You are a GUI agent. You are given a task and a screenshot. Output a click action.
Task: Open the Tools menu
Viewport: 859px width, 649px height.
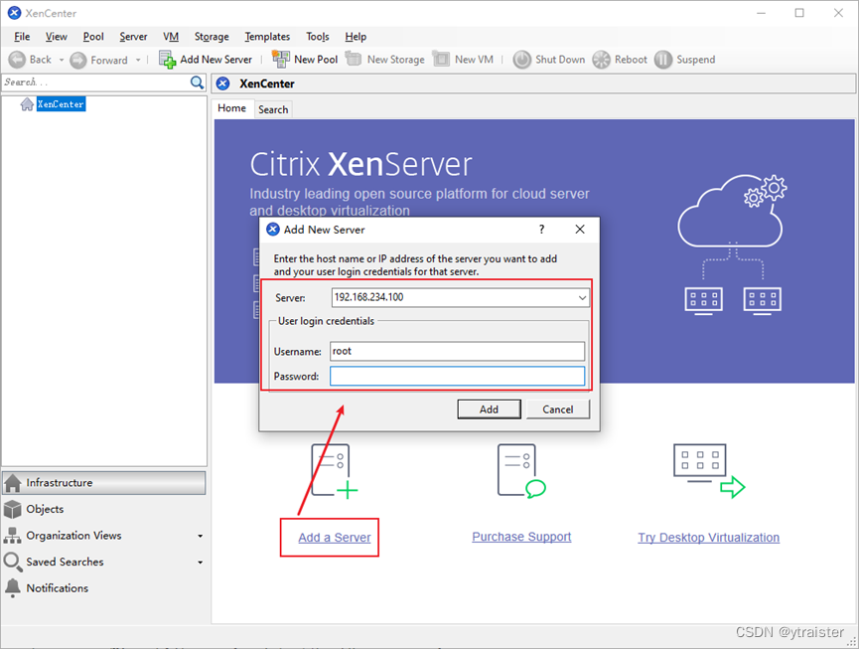[x=317, y=36]
